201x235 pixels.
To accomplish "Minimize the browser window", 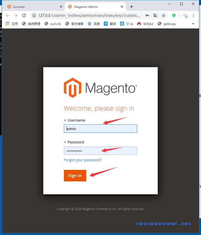I will (170, 4).
